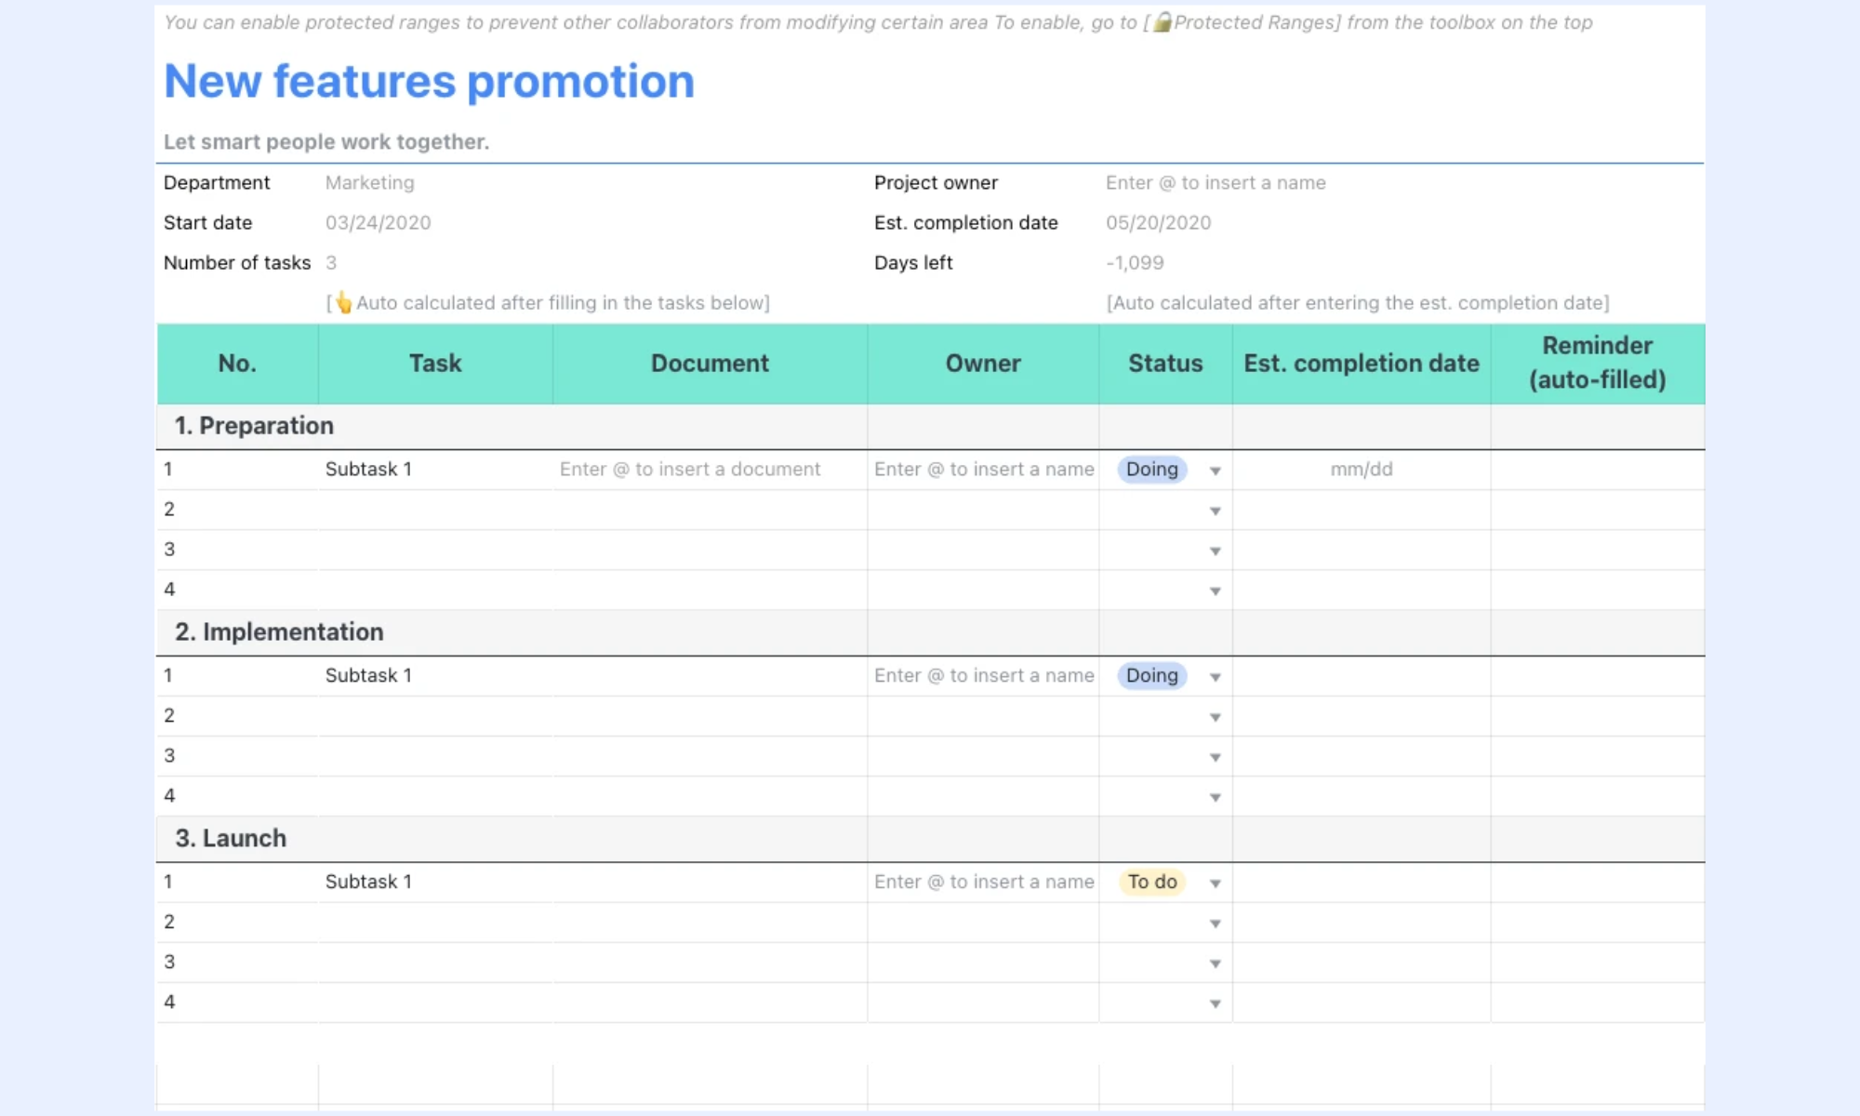
Task: Open status dropdown for Preparation row 4
Action: coord(1215,591)
